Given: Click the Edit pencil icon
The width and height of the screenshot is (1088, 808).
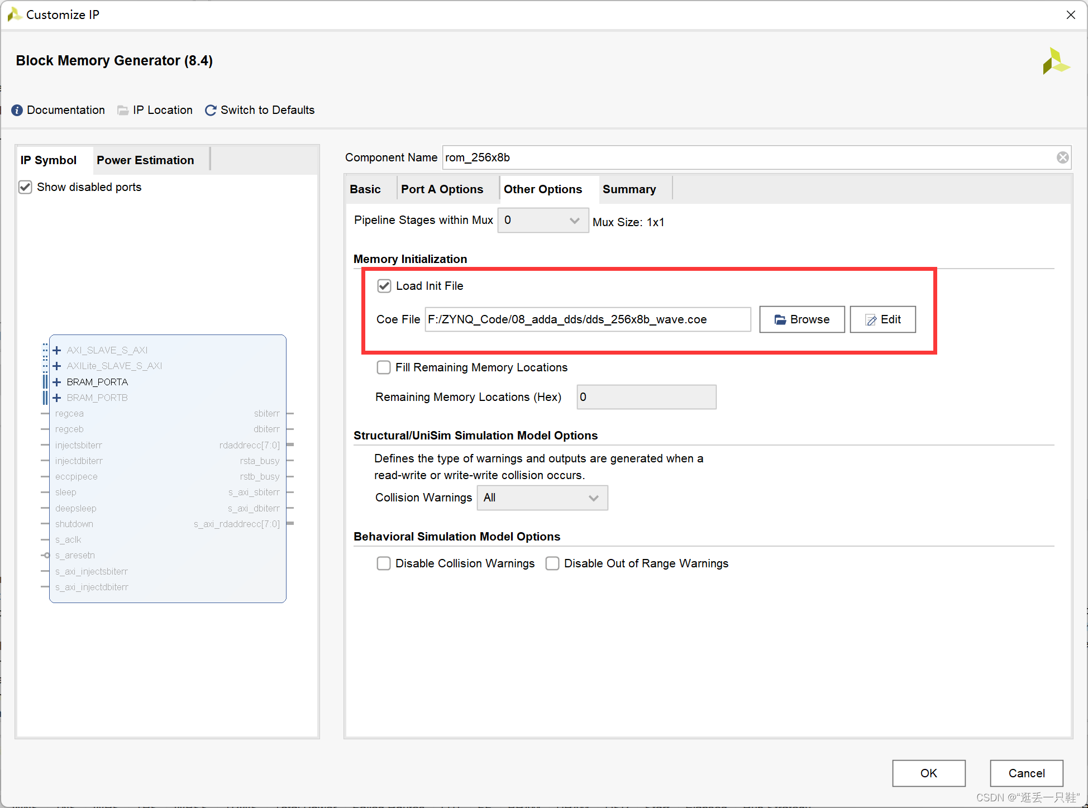Looking at the screenshot, I should tap(871, 319).
